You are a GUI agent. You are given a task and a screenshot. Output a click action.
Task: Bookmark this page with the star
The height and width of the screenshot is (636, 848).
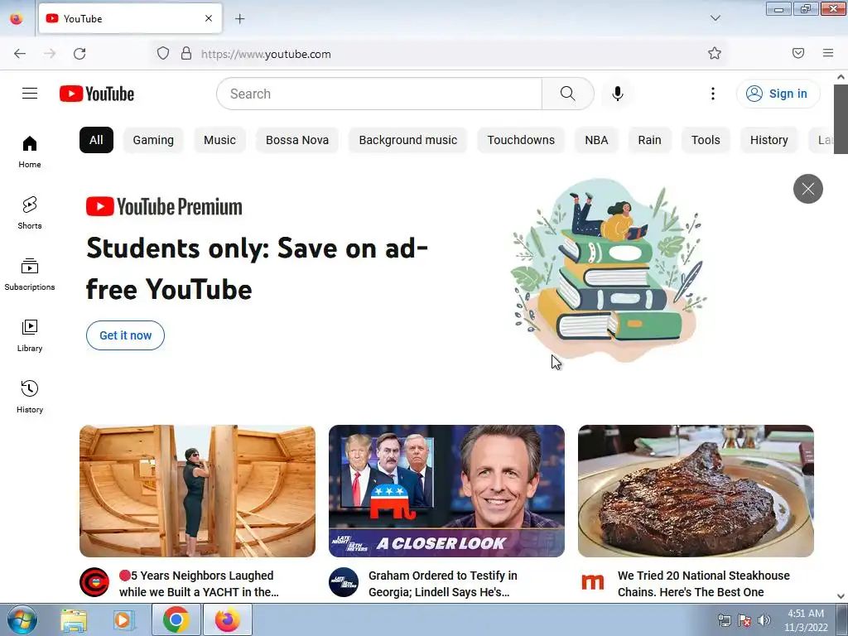(x=715, y=54)
